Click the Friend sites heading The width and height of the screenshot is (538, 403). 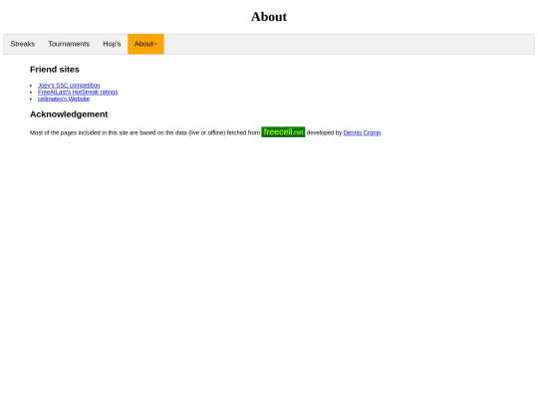pos(55,70)
